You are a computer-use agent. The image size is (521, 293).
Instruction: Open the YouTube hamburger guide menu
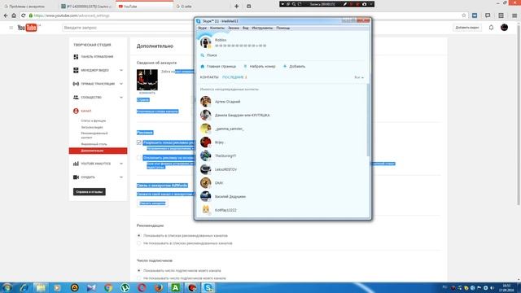click(11, 28)
